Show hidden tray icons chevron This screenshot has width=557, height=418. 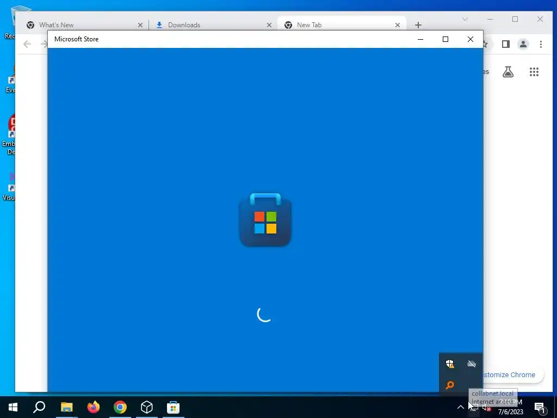tap(460, 407)
